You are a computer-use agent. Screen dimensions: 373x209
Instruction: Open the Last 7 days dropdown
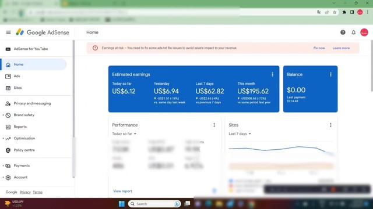(x=240, y=134)
